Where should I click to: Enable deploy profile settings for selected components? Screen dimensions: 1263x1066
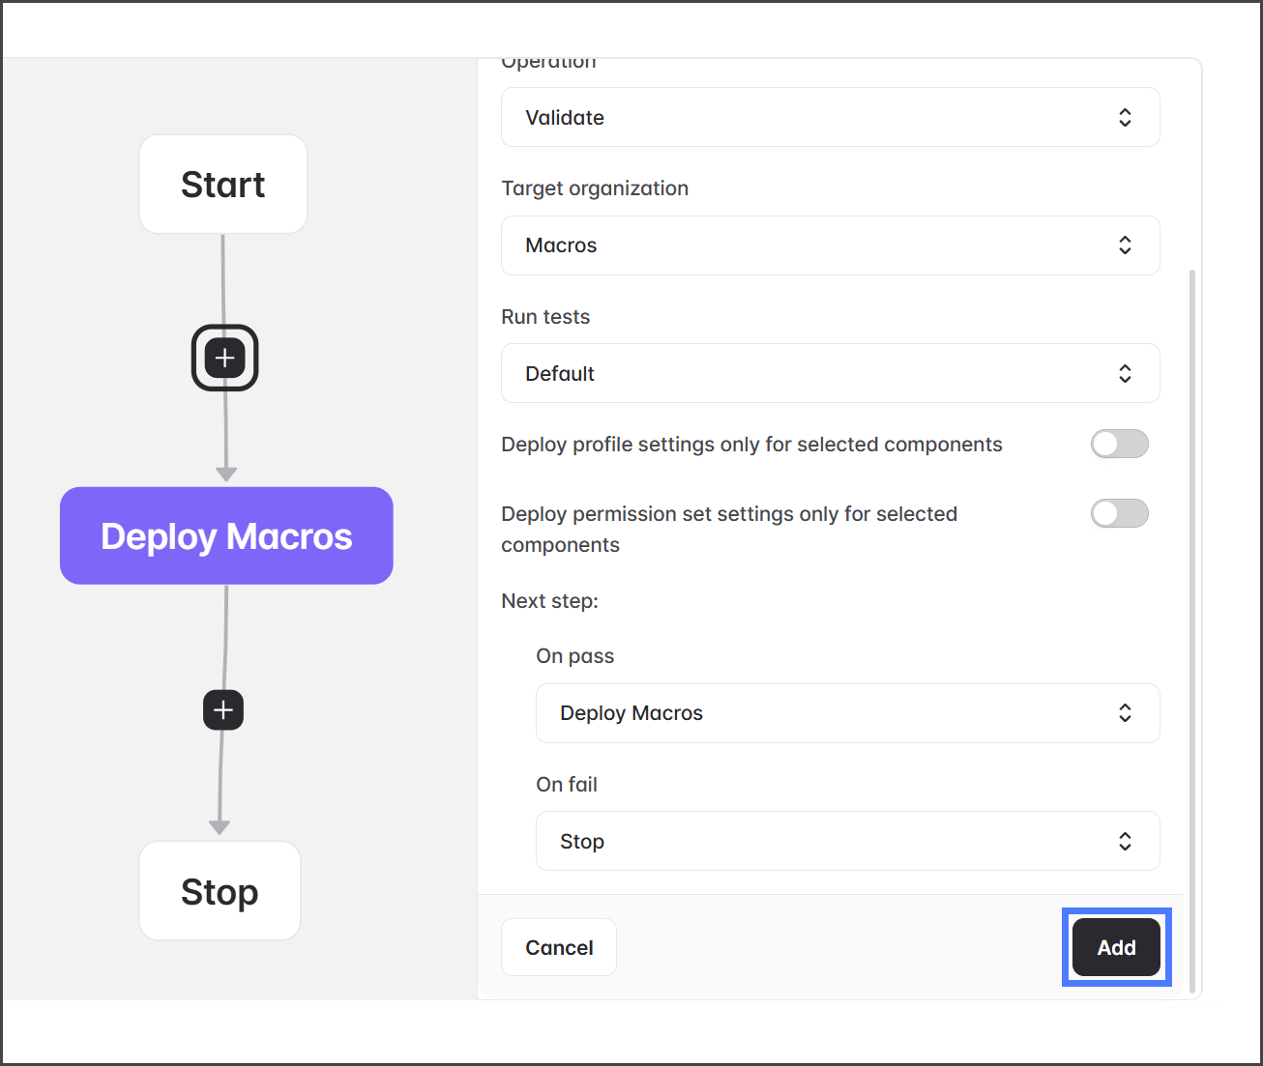[x=1119, y=444]
